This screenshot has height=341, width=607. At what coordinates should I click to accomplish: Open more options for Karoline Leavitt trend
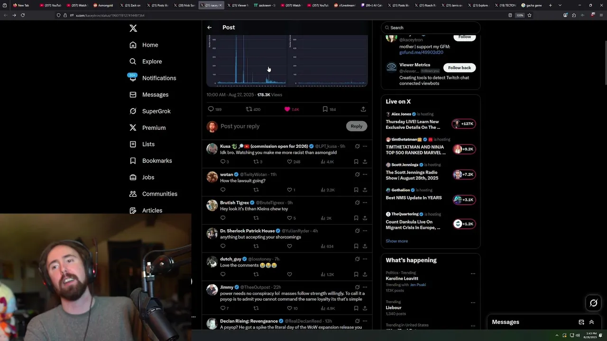[473, 274]
